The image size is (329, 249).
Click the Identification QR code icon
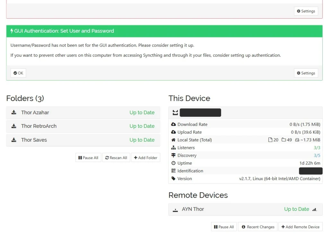[x=173, y=171]
